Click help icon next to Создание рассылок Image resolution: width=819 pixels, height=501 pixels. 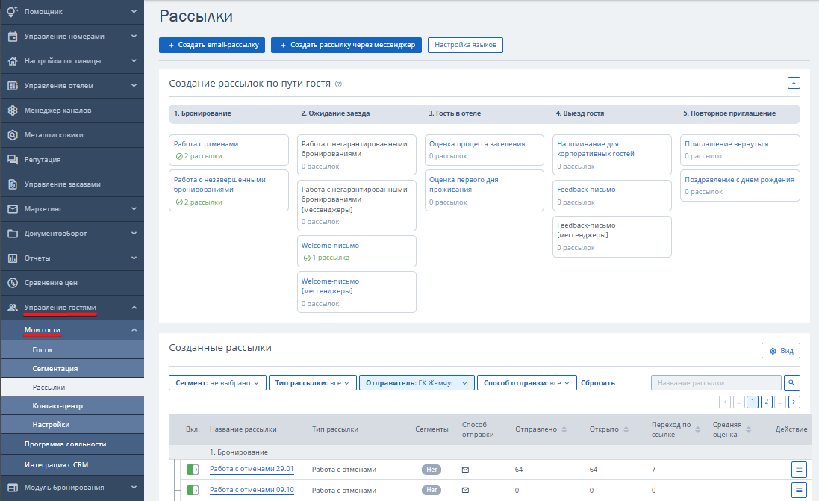click(338, 84)
